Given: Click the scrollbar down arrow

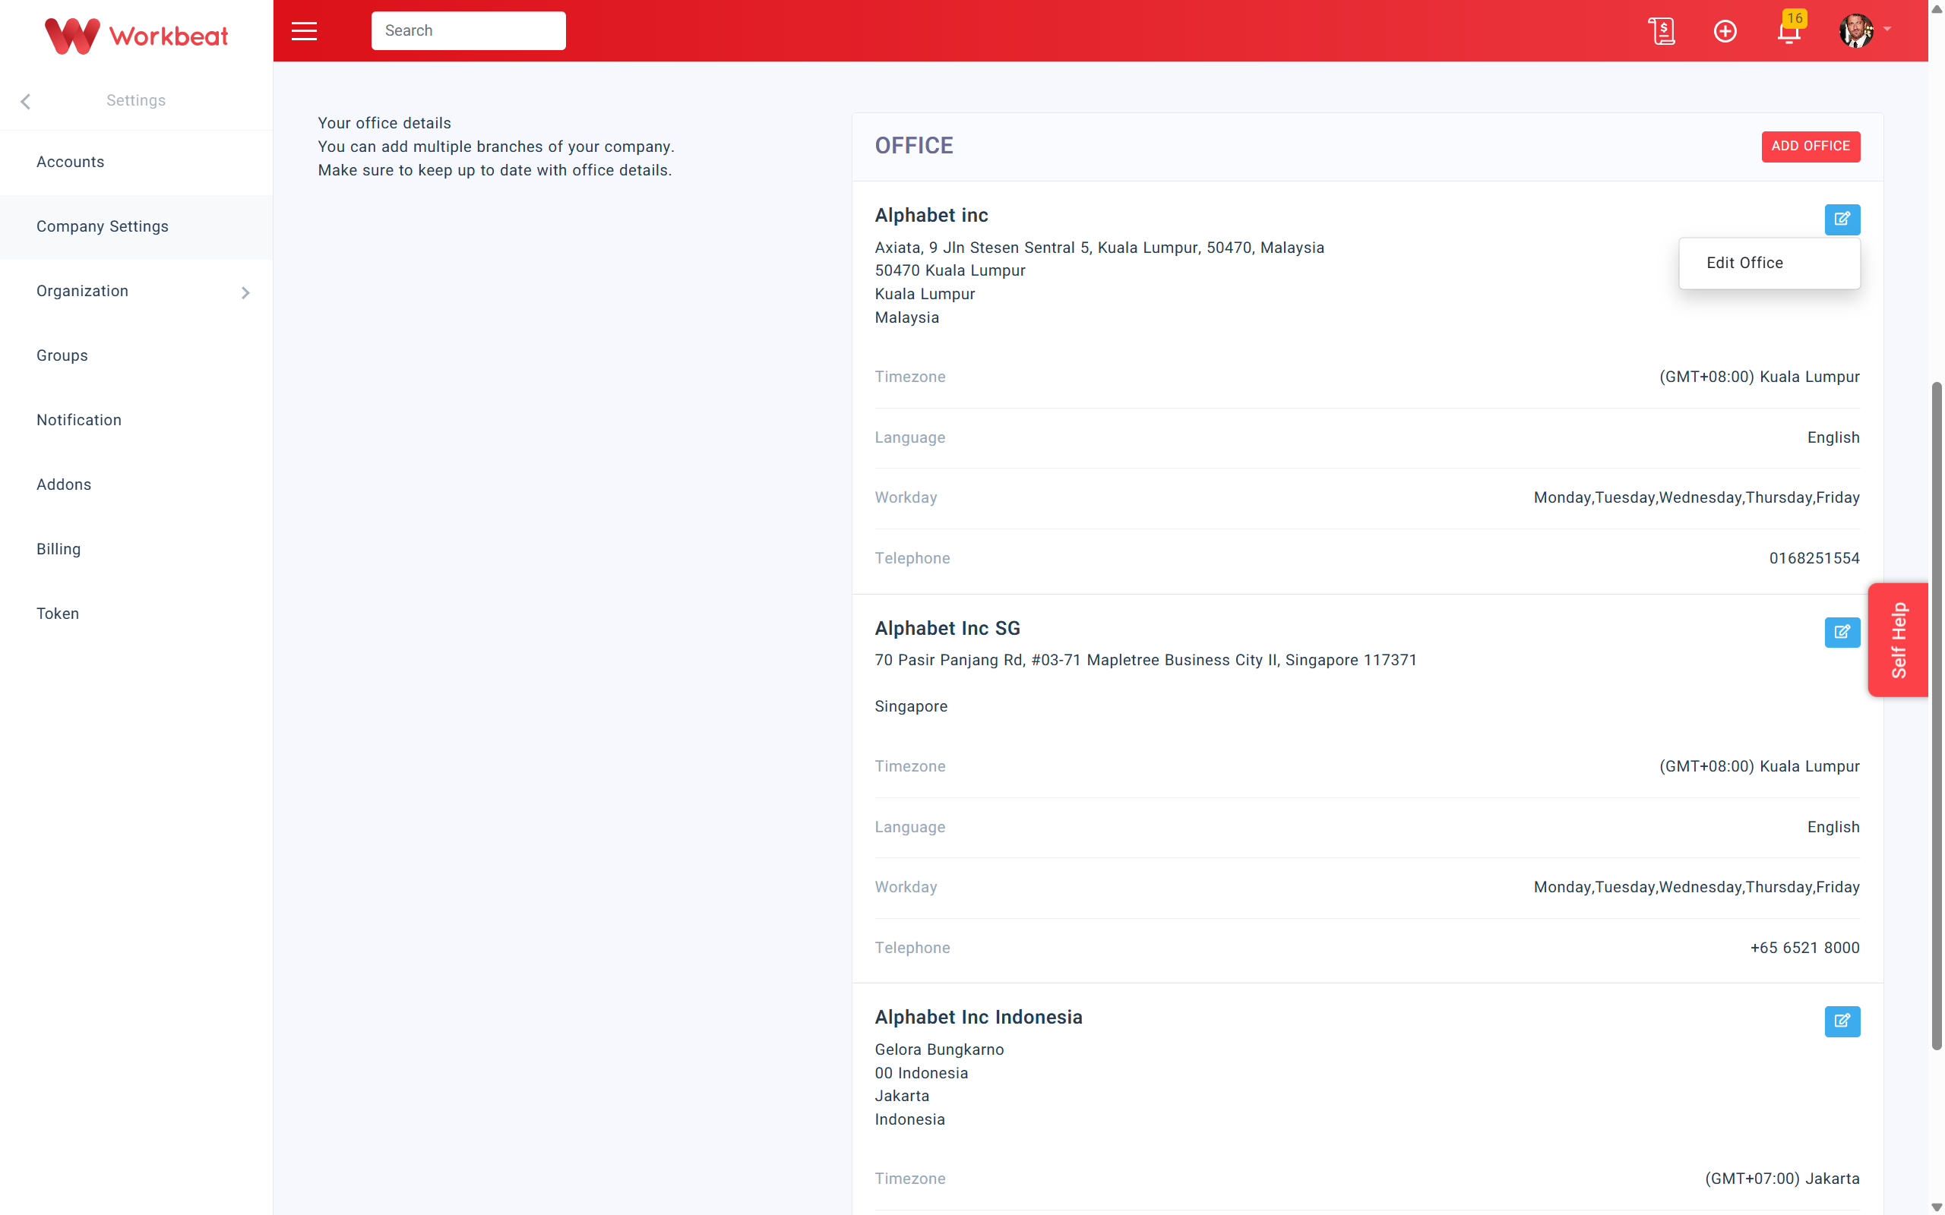Looking at the screenshot, I should (x=1936, y=1206).
